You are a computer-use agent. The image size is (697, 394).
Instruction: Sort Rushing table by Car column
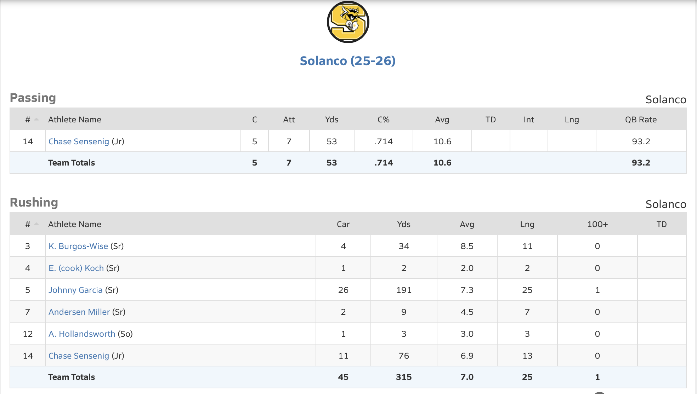[343, 224]
